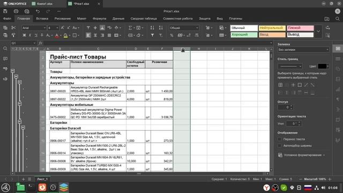Image resolution: width=343 pixels, height=193 pixels.
Task: Apply Вывод cell style
Action: tap(300, 34)
